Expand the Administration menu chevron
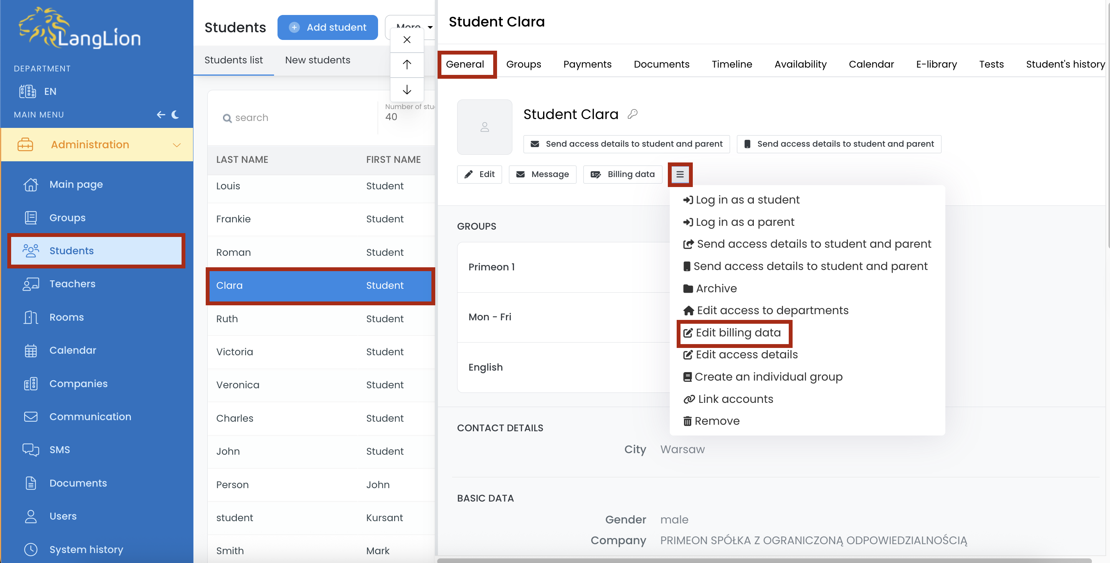The width and height of the screenshot is (1110, 563). (x=176, y=145)
